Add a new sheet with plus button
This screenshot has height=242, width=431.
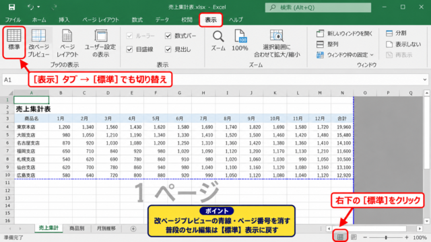click(x=133, y=229)
